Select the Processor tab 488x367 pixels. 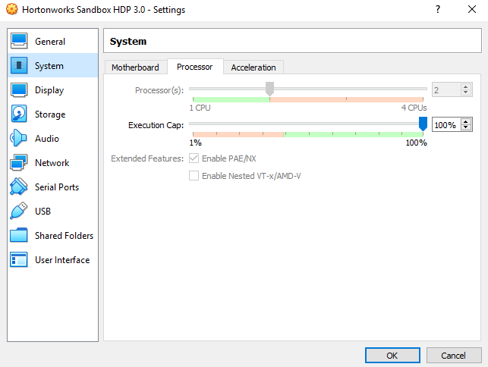point(195,67)
